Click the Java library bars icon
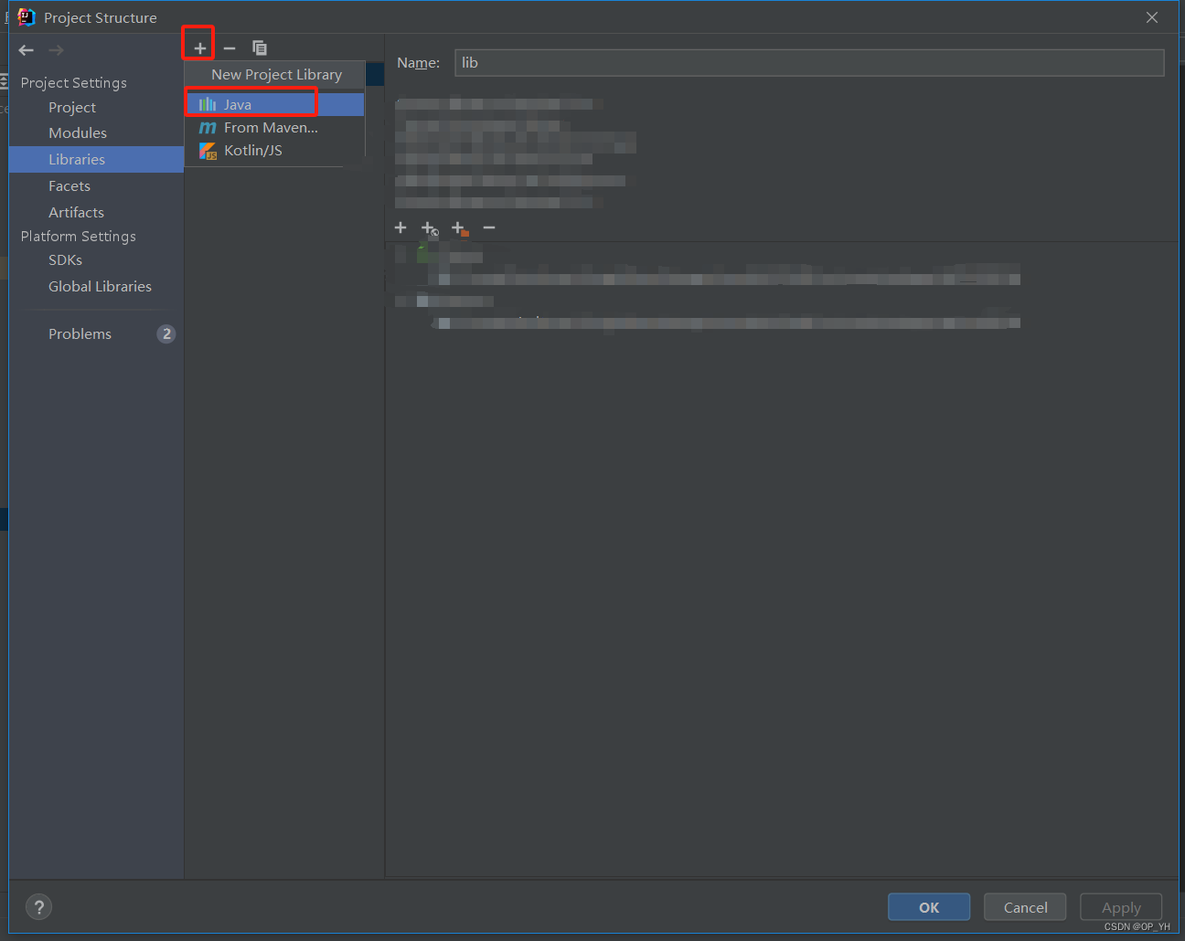This screenshot has height=941, width=1185. point(208,104)
